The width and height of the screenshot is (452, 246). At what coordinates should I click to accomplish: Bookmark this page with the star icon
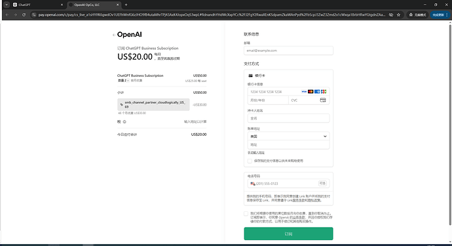tap(398, 14)
